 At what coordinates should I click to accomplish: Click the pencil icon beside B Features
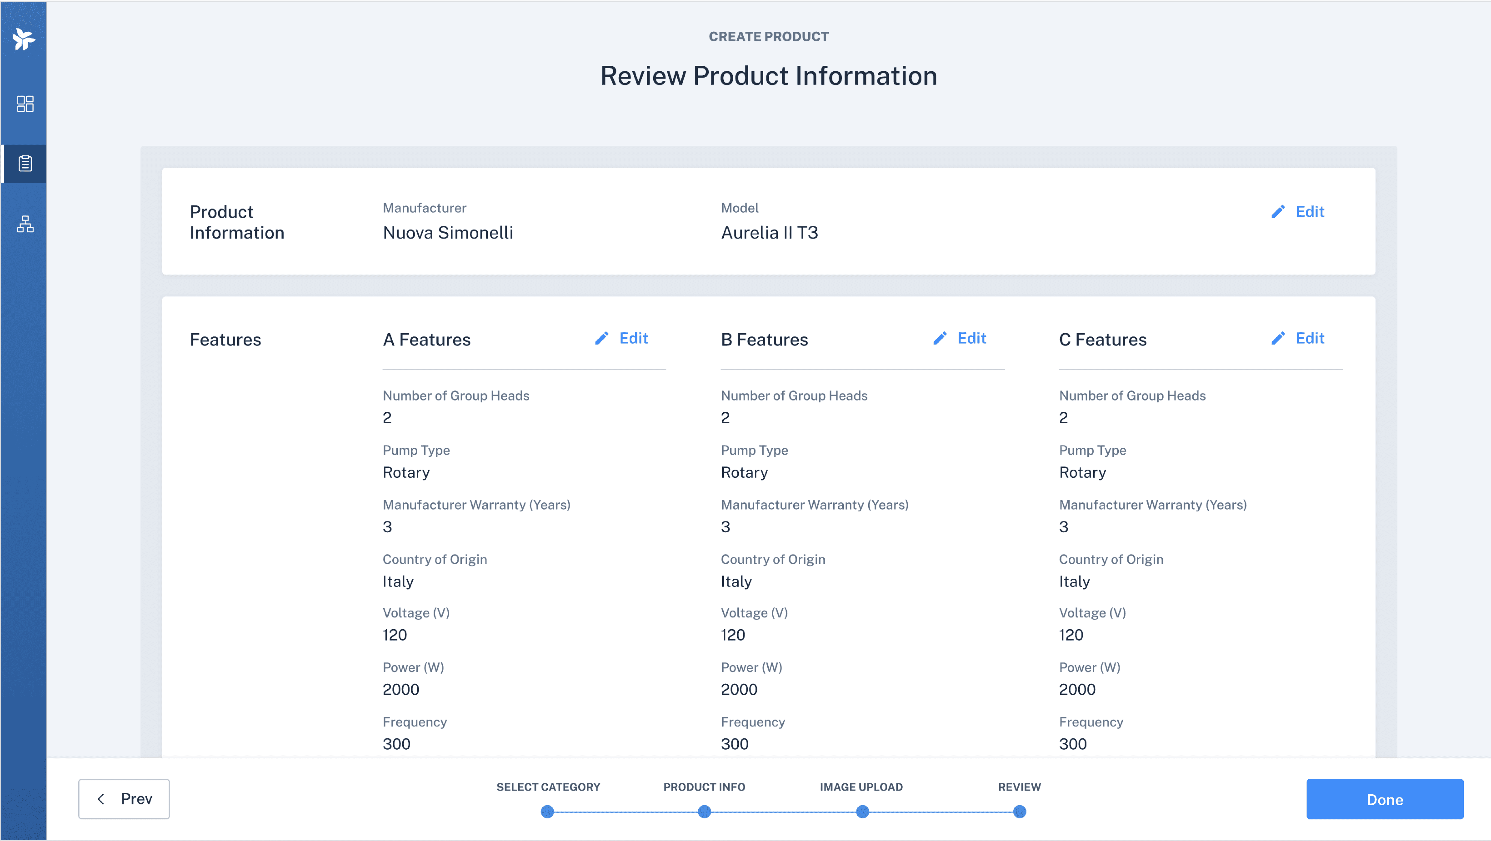click(939, 338)
